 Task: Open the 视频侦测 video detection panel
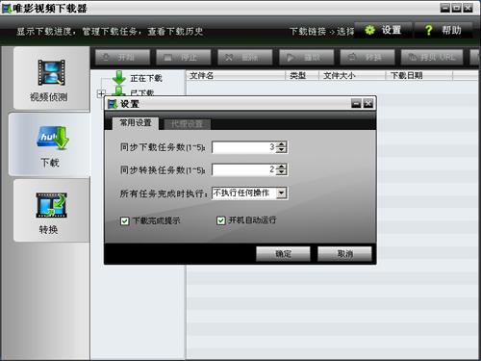coord(51,79)
